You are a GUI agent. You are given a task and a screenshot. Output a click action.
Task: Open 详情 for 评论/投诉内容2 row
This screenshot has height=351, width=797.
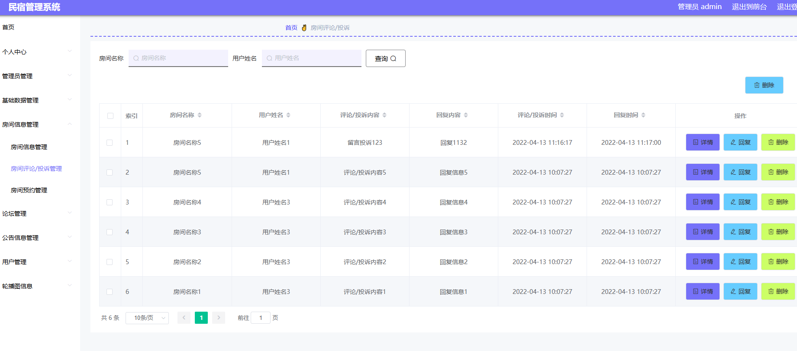click(x=703, y=262)
